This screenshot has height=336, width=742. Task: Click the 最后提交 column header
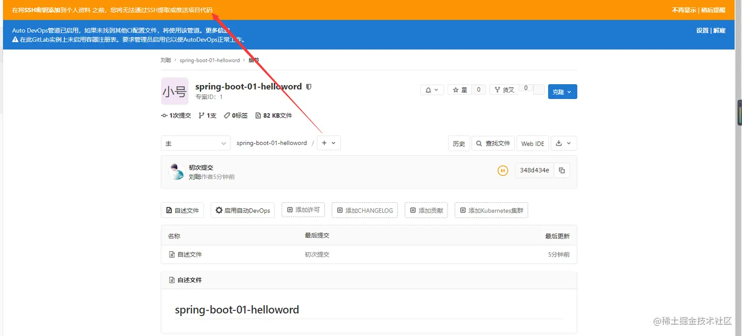pos(317,236)
